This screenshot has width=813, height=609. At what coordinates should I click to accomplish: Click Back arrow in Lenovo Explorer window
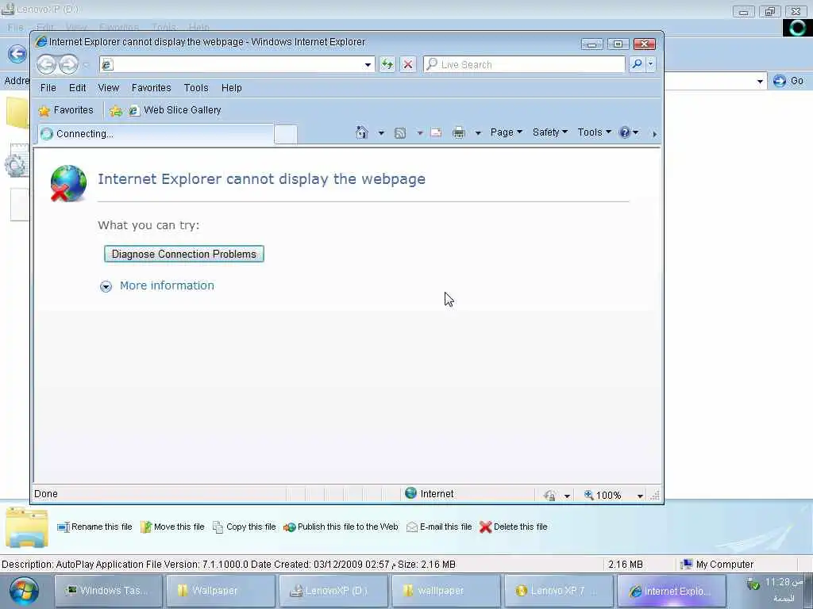pyautogui.click(x=17, y=54)
